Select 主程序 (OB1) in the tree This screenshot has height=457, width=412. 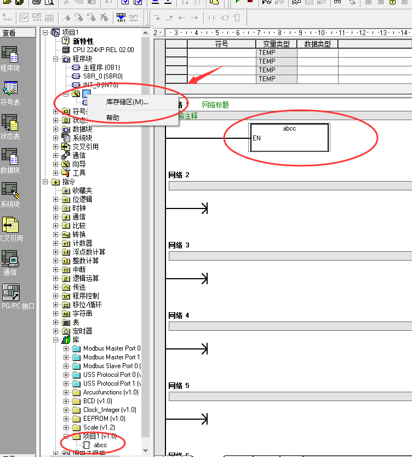101,67
